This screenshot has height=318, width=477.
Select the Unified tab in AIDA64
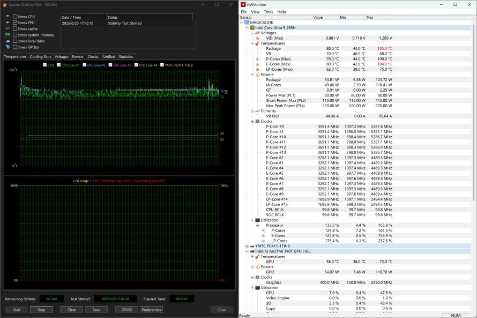(x=109, y=57)
